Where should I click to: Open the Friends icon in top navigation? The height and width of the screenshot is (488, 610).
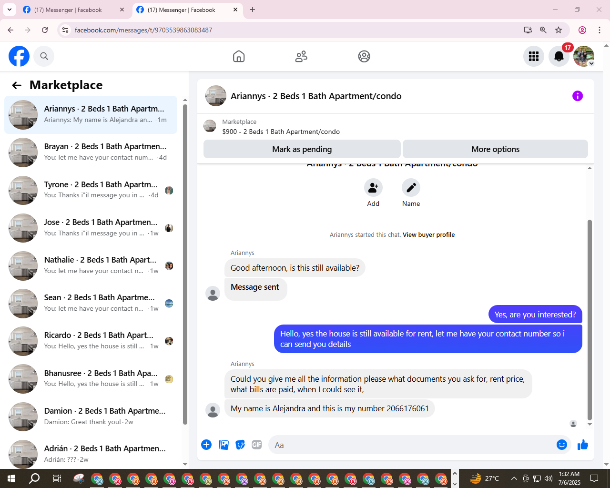click(301, 56)
